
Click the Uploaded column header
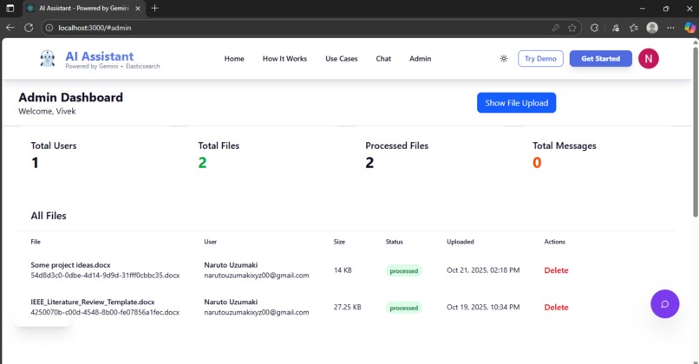pos(461,242)
